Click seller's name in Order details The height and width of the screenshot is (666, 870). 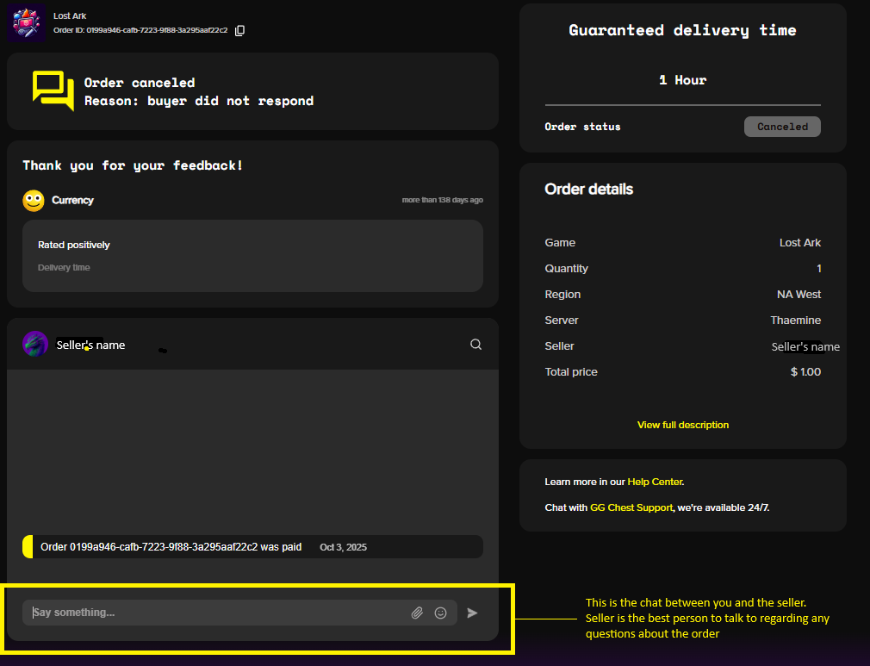tap(805, 346)
